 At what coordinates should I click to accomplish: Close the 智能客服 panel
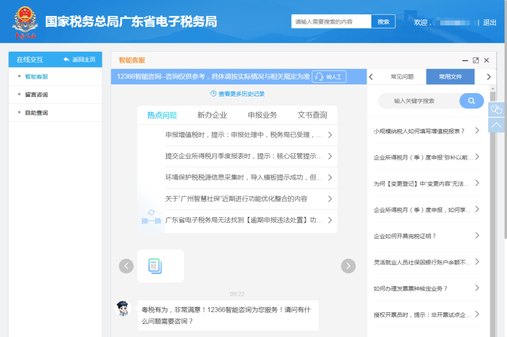486,61
